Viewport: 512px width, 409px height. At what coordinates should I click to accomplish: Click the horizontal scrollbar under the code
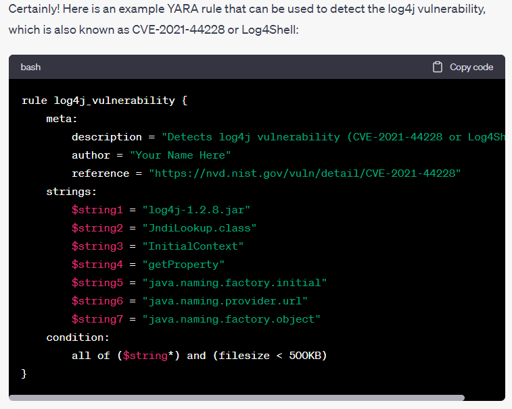(237, 398)
